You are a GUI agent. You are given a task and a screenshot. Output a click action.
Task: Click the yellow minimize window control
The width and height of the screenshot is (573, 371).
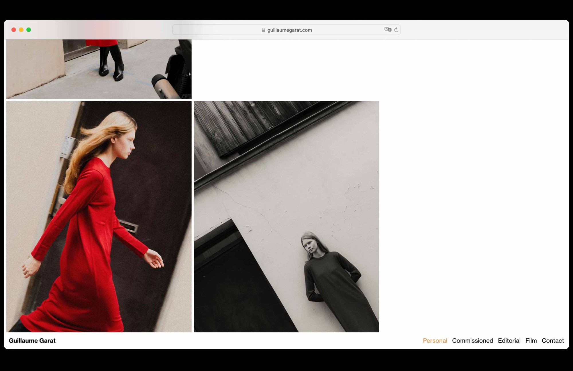tap(21, 30)
